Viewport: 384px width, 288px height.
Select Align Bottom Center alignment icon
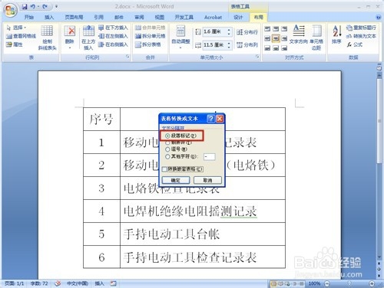[276, 47]
